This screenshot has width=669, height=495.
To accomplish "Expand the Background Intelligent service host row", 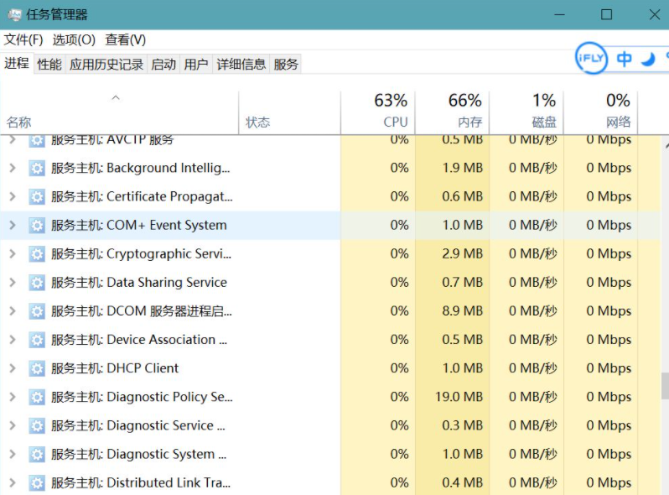I will coord(12,169).
